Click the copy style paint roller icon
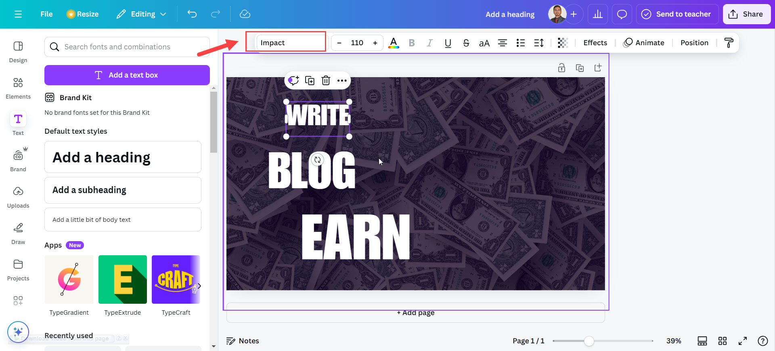This screenshot has width=775, height=351. click(729, 43)
